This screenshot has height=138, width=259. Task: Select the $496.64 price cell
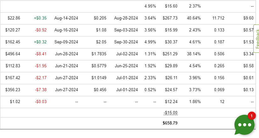click(x=13, y=54)
